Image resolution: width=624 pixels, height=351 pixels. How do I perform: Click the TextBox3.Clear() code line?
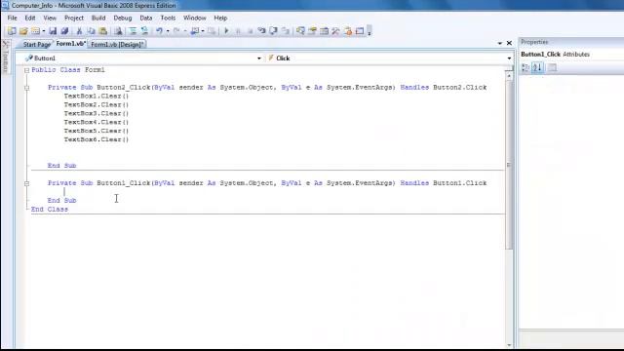coord(97,113)
